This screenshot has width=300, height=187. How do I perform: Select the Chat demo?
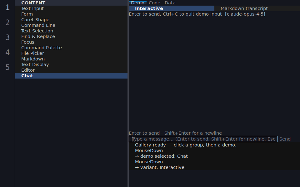71,76
